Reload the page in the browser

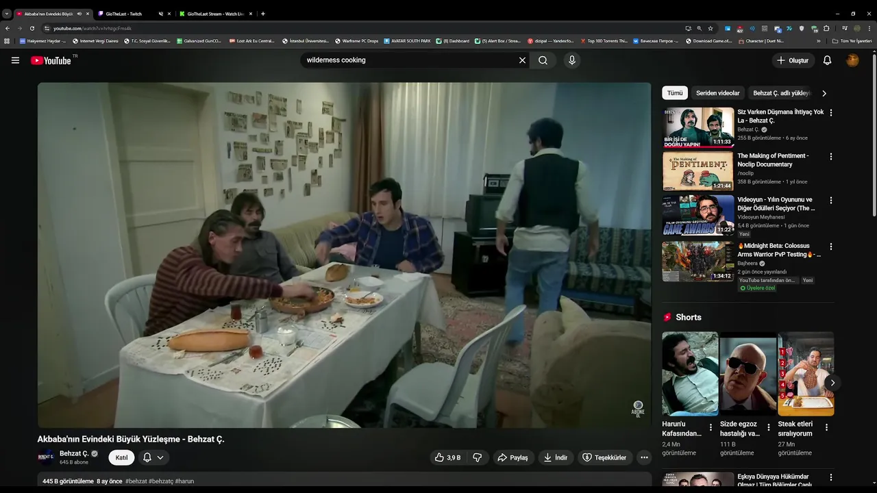click(x=32, y=28)
